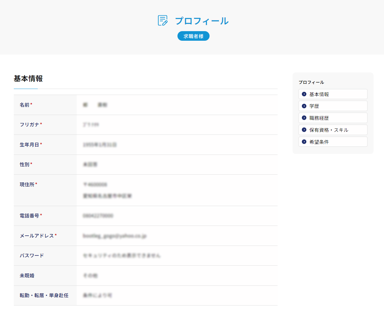The height and width of the screenshot is (313, 384).
Task: Click the 求職者様 badge
Action: [193, 36]
